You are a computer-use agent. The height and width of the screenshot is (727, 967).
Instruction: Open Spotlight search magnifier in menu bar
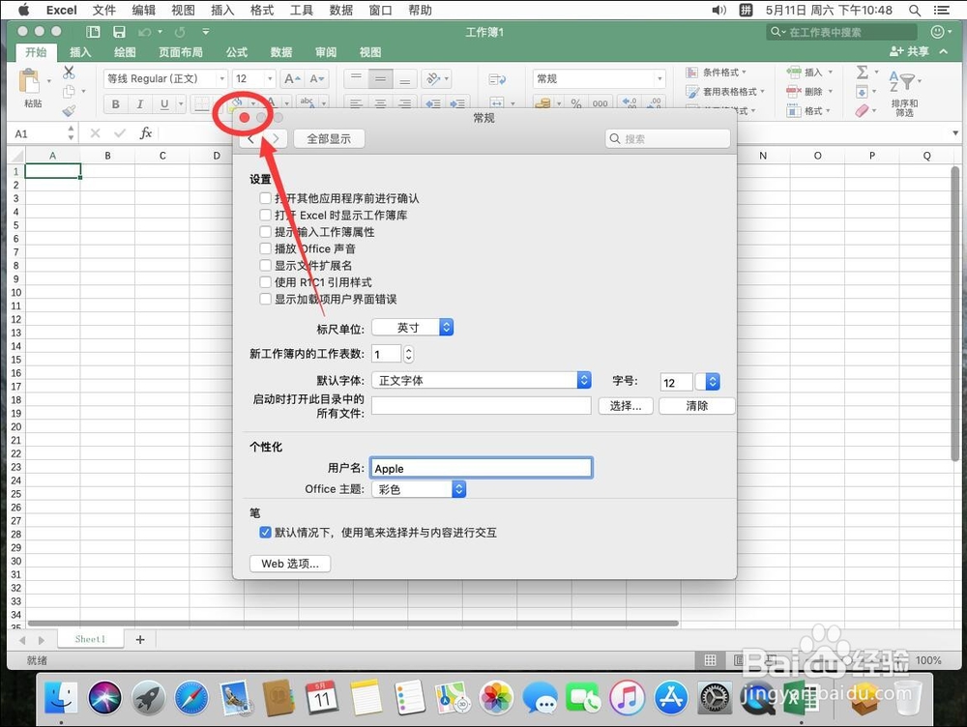915,10
